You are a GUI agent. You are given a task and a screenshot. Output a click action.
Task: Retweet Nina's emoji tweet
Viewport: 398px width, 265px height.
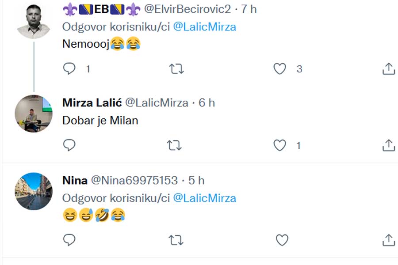[176, 240]
